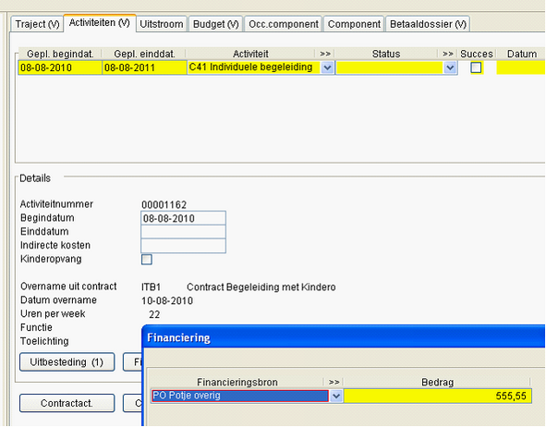Expand the Activiteit dropdown for C41 row
Screen dimensions: 546x427
point(327,67)
